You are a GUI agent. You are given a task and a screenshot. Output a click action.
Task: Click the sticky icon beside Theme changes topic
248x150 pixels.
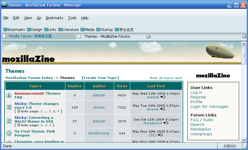9,107
